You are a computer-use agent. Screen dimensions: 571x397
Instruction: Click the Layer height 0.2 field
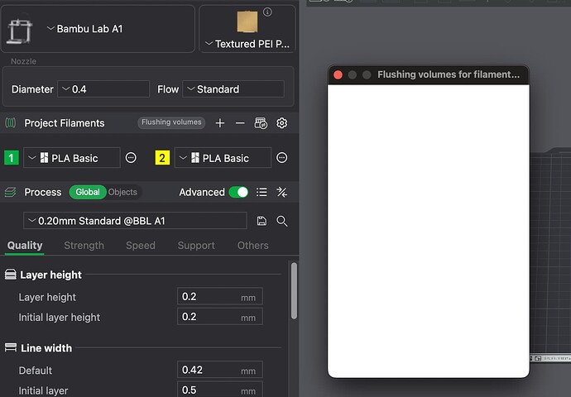click(x=219, y=297)
